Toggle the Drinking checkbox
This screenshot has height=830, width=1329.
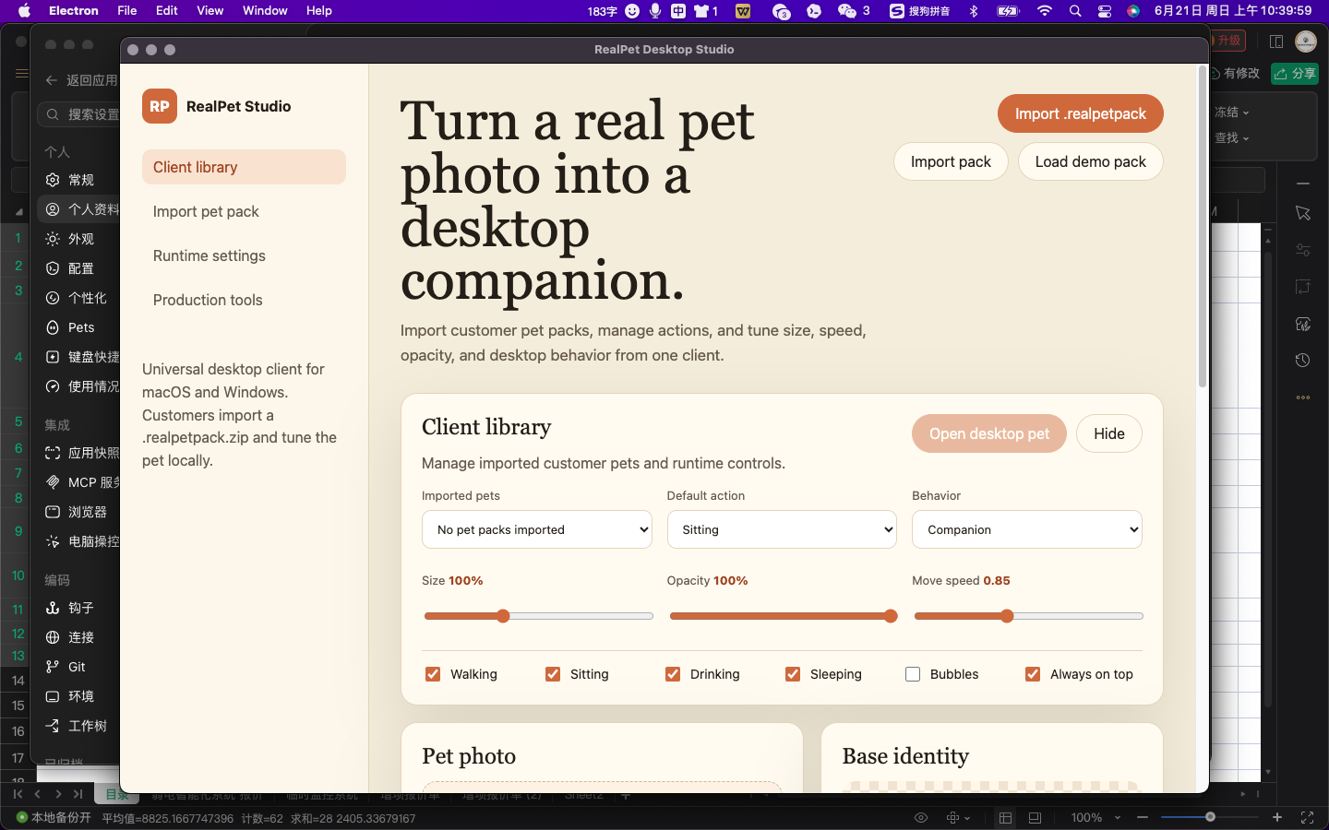[x=673, y=674]
